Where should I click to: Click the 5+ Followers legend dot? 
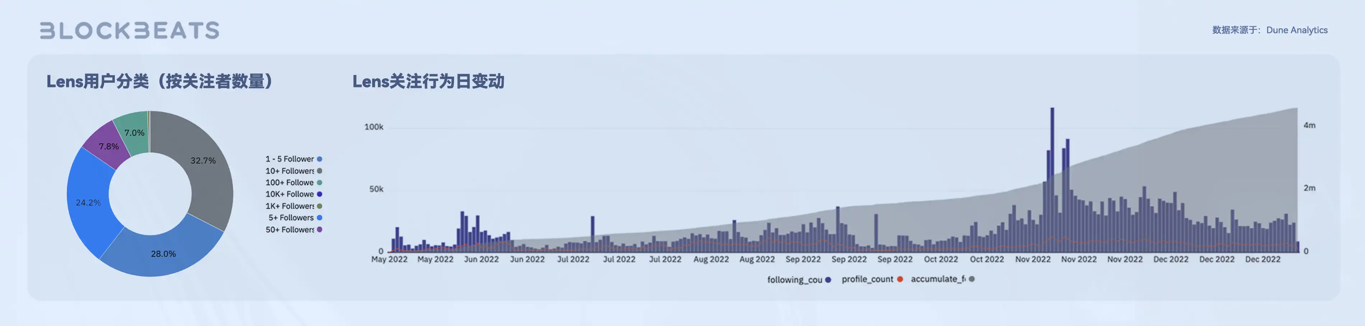click(x=320, y=218)
